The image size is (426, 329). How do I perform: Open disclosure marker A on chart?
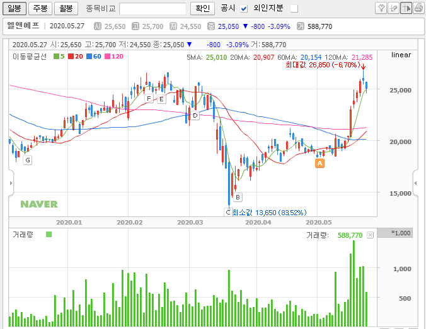(x=319, y=164)
